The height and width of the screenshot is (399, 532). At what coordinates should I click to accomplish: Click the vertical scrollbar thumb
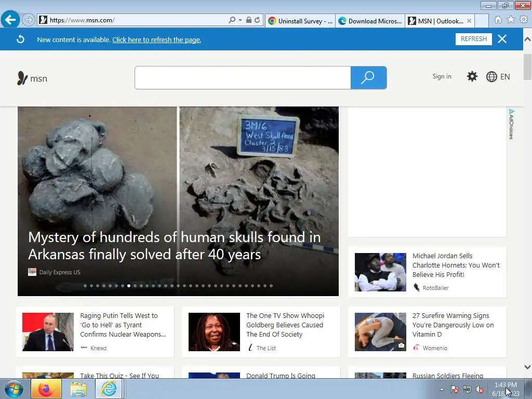click(x=527, y=67)
